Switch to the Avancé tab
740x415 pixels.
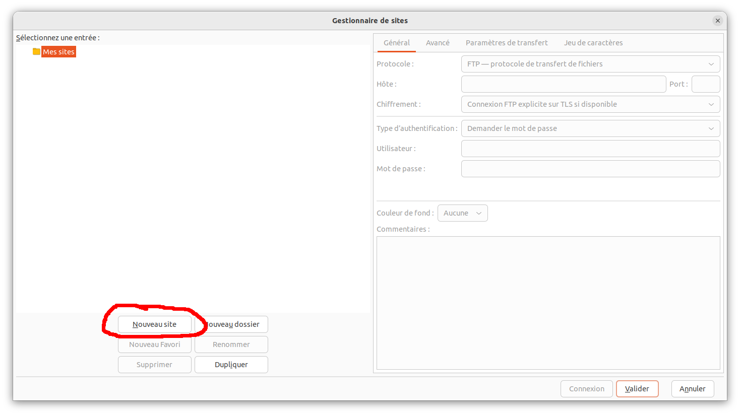click(438, 43)
